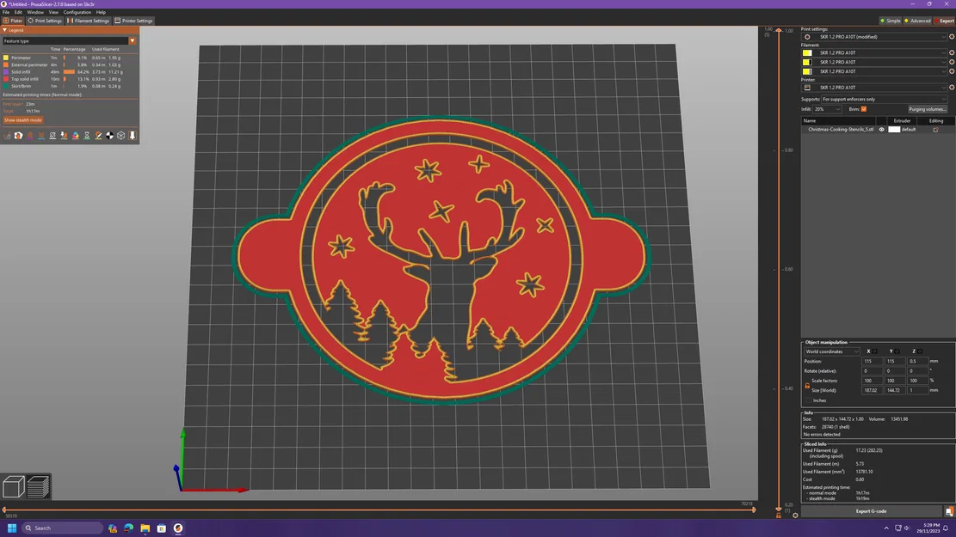Toggle the Tool changes display icon
The height and width of the screenshot is (537, 956).
tap(64, 136)
